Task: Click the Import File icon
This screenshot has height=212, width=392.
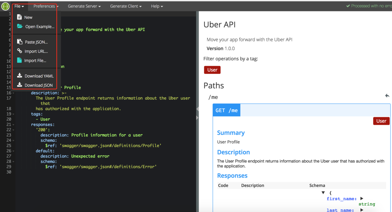Action: coord(20,60)
